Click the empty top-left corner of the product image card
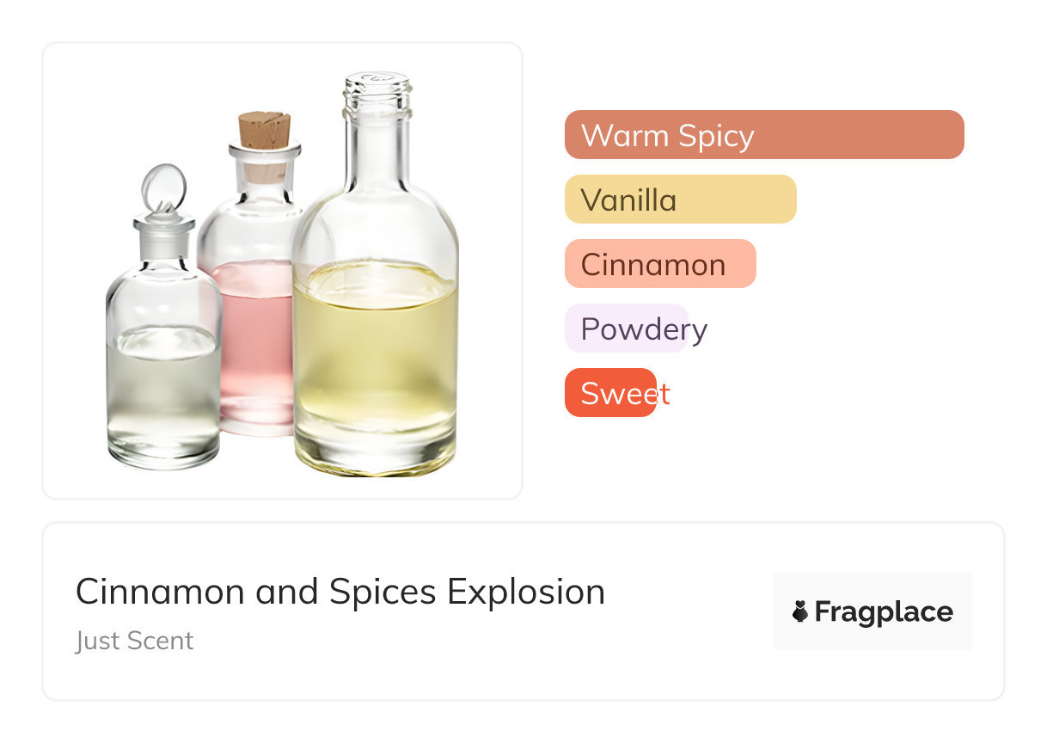The height and width of the screenshot is (743, 1047). [77, 77]
